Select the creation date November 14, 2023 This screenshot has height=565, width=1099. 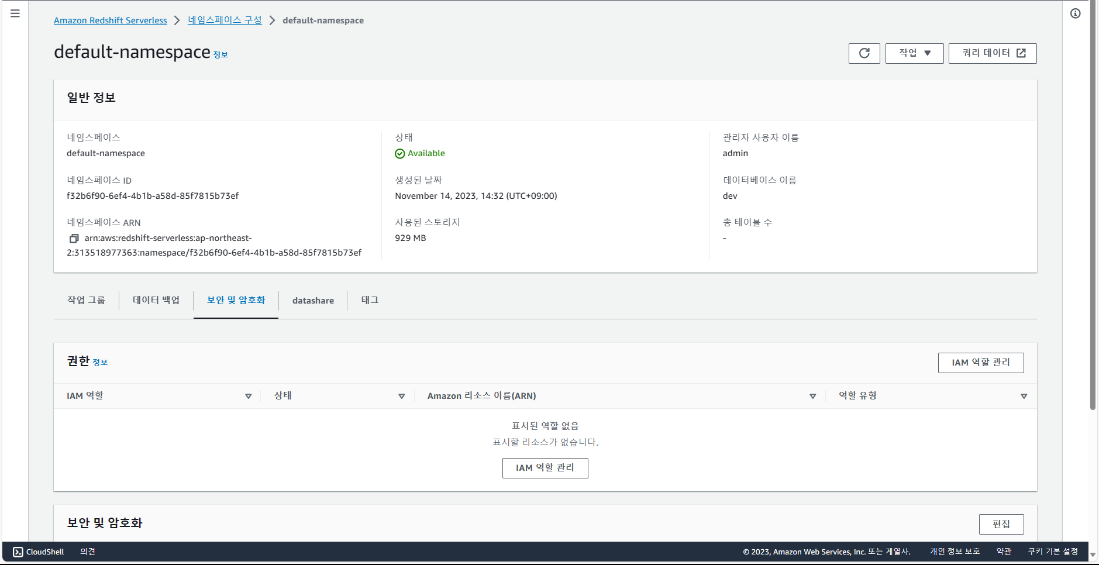click(476, 196)
